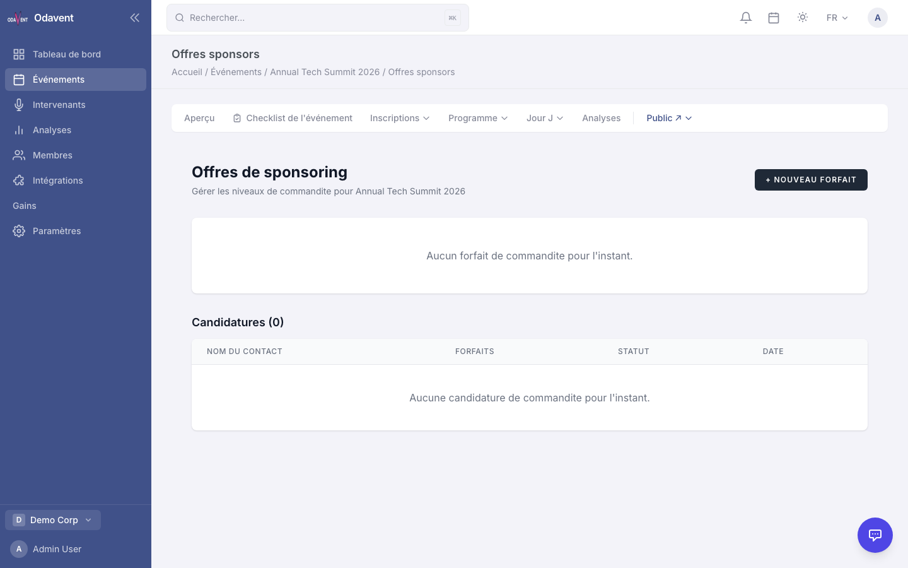Image resolution: width=908 pixels, height=568 pixels.
Task: Click the sidebar Analyses bar chart icon
Action: (19, 130)
